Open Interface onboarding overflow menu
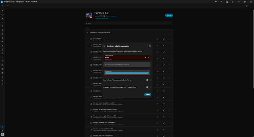 click(169, 117)
